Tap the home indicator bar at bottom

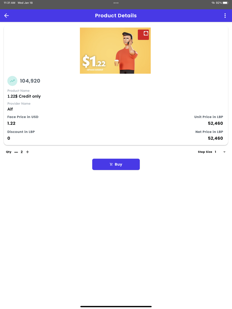coord(116,306)
